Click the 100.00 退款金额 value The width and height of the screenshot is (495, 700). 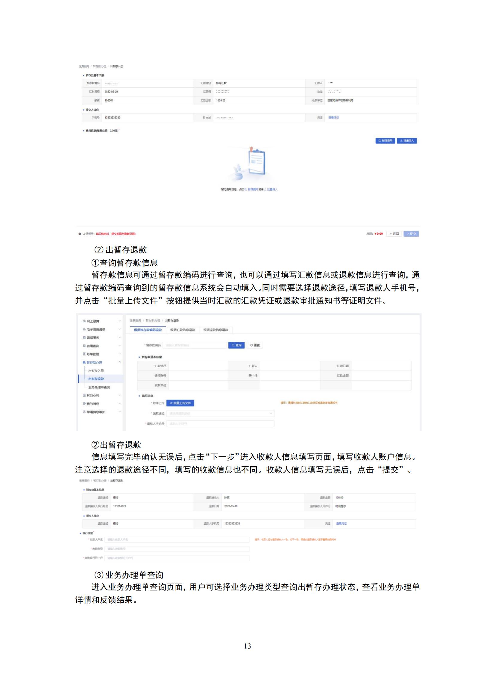[x=339, y=498]
